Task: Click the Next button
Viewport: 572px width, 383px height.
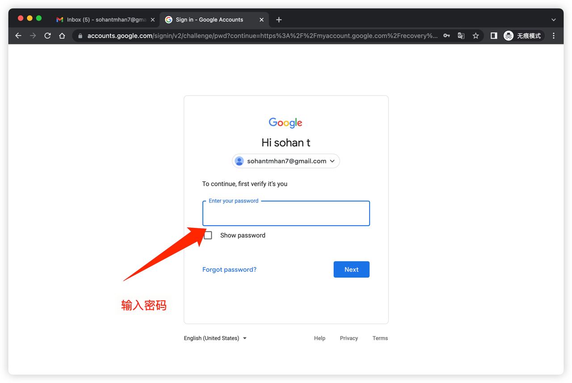Action: pyautogui.click(x=351, y=269)
